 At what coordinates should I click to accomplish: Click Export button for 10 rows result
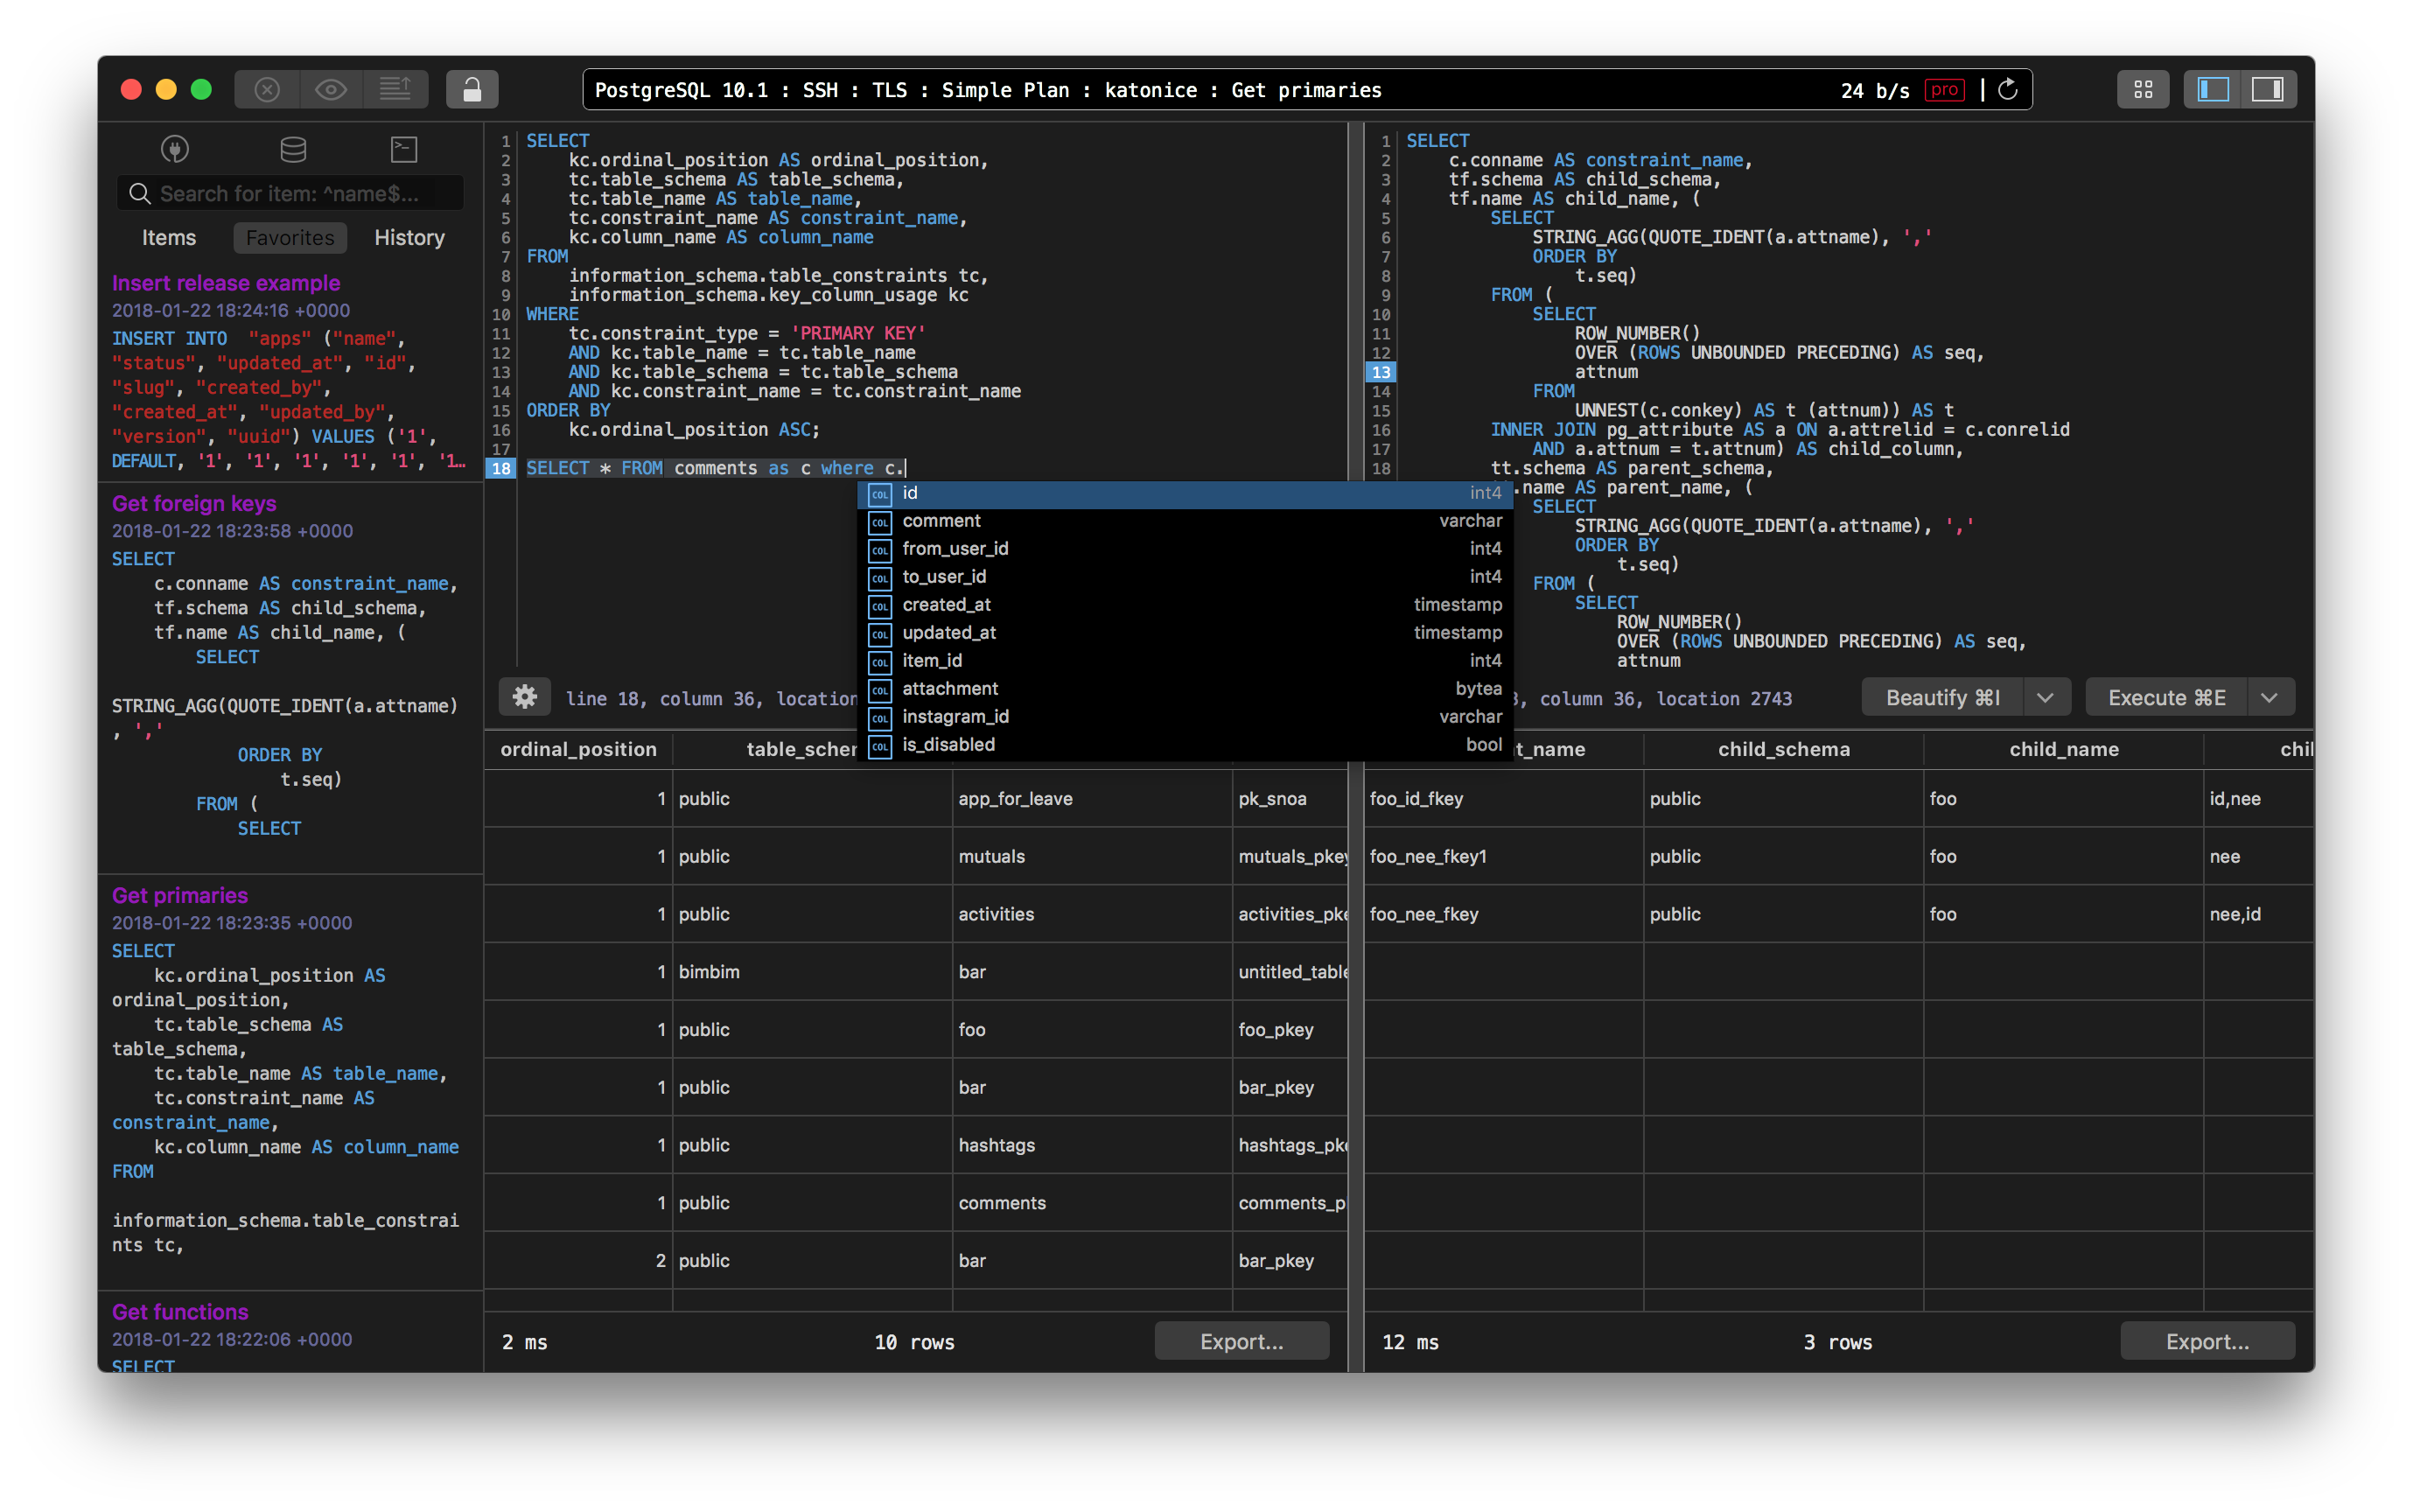point(1241,1341)
